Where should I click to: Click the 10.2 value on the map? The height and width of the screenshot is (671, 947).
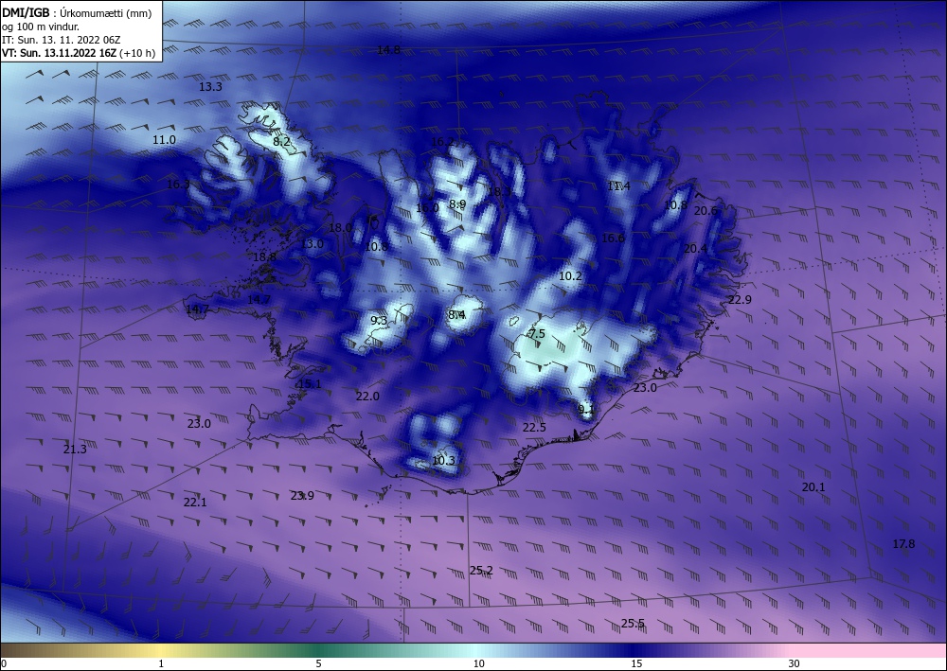(x=570, y=276)
